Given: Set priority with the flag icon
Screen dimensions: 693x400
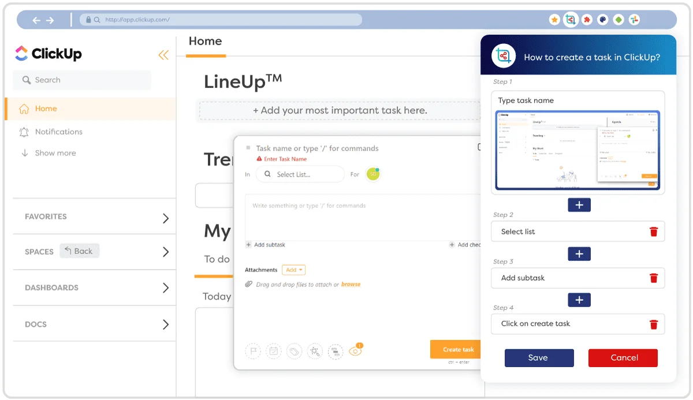Looking at the screenshot, I should click(x=253, y=350).
